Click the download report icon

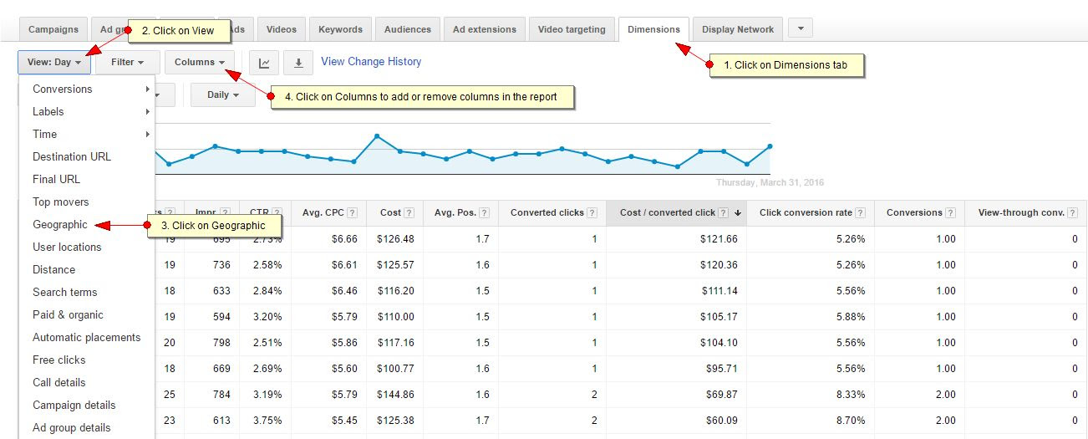298,63
